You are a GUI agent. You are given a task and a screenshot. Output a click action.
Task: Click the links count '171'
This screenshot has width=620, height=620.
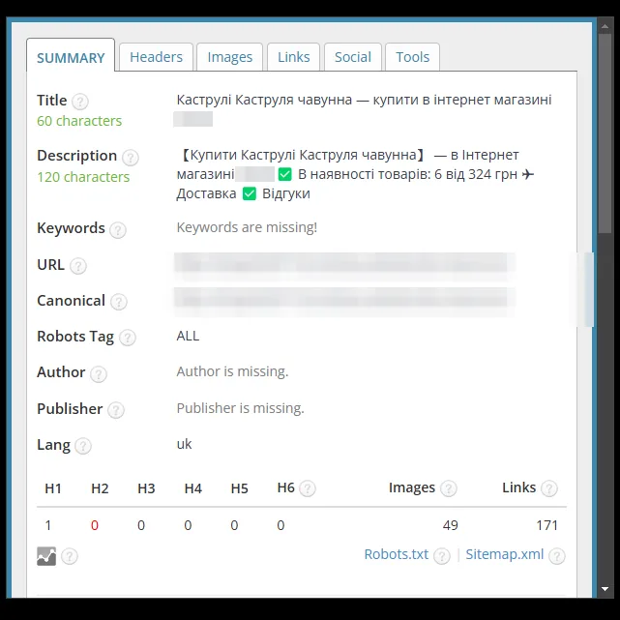click(546, 525)
